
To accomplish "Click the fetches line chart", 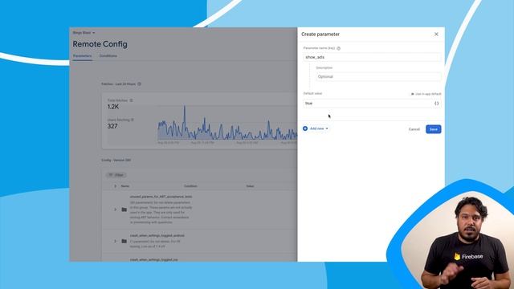I will pos(227,123).
